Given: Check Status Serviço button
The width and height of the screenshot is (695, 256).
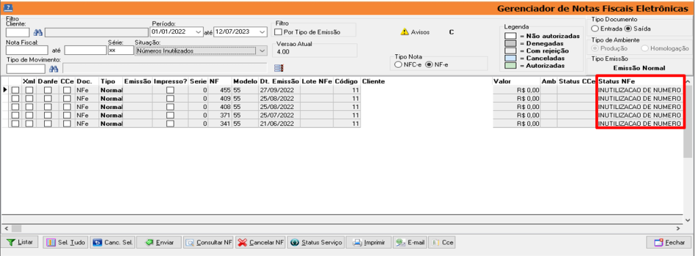Looking at the screenshot, I should pyautogui.click(x=316, y=242).
